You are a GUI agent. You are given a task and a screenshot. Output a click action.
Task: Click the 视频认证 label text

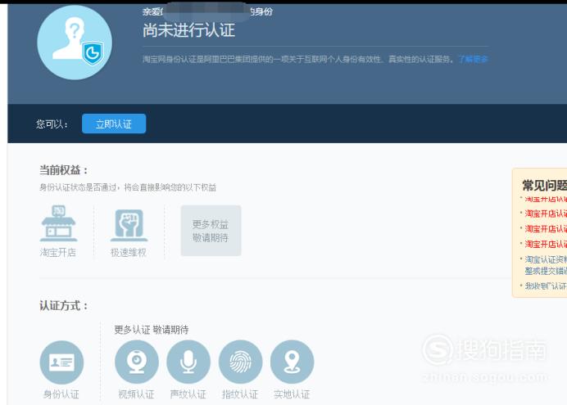(x=136, y=394)
